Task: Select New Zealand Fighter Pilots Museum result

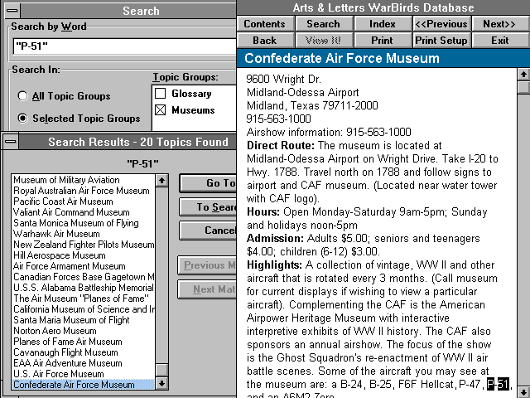Action: coord(84,245)
